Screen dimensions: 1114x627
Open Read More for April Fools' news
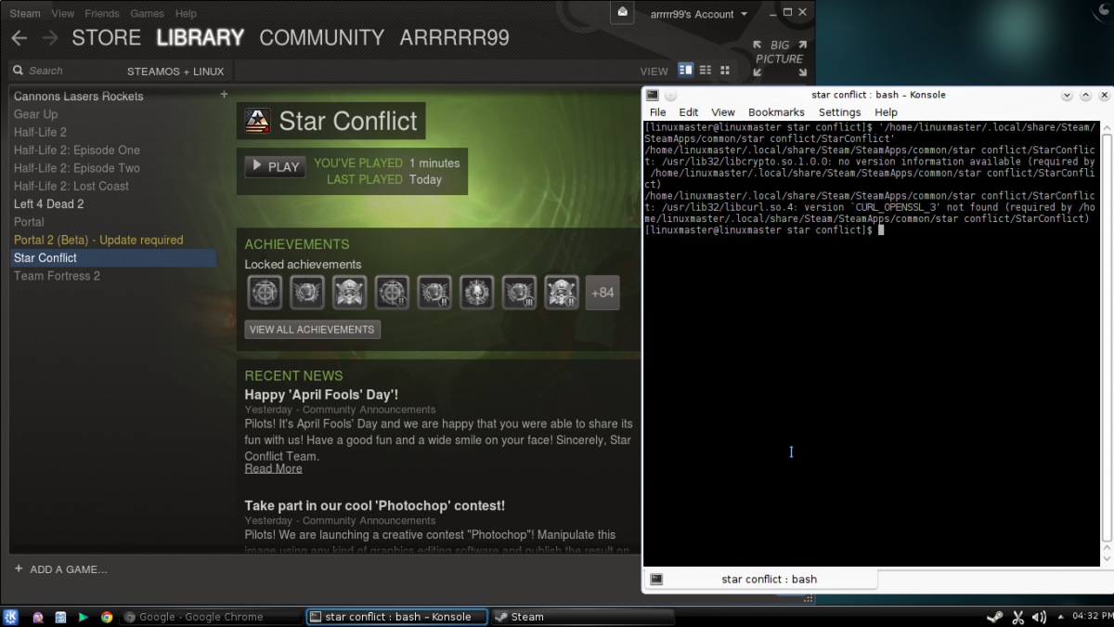273,468
